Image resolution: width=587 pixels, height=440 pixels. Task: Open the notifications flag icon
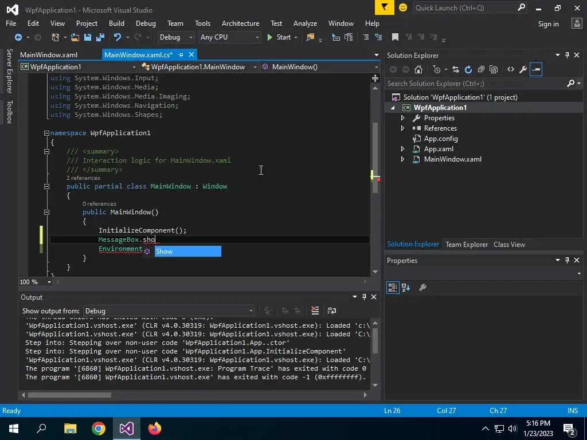point(385,7)
